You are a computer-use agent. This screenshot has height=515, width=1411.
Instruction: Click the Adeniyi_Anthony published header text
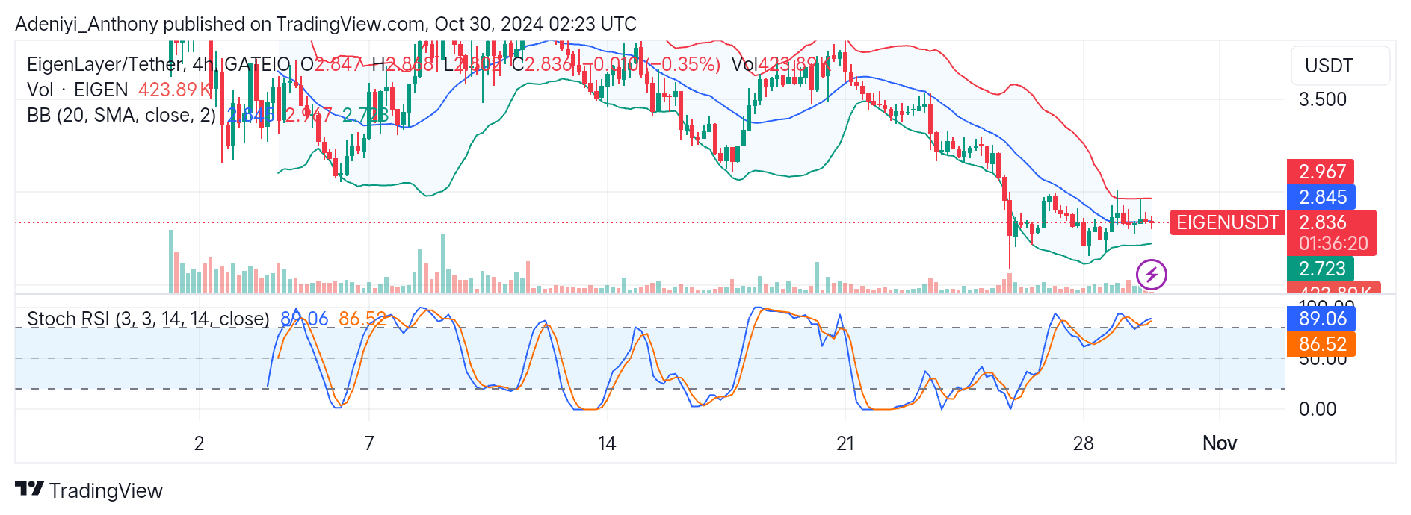(326, 24)
